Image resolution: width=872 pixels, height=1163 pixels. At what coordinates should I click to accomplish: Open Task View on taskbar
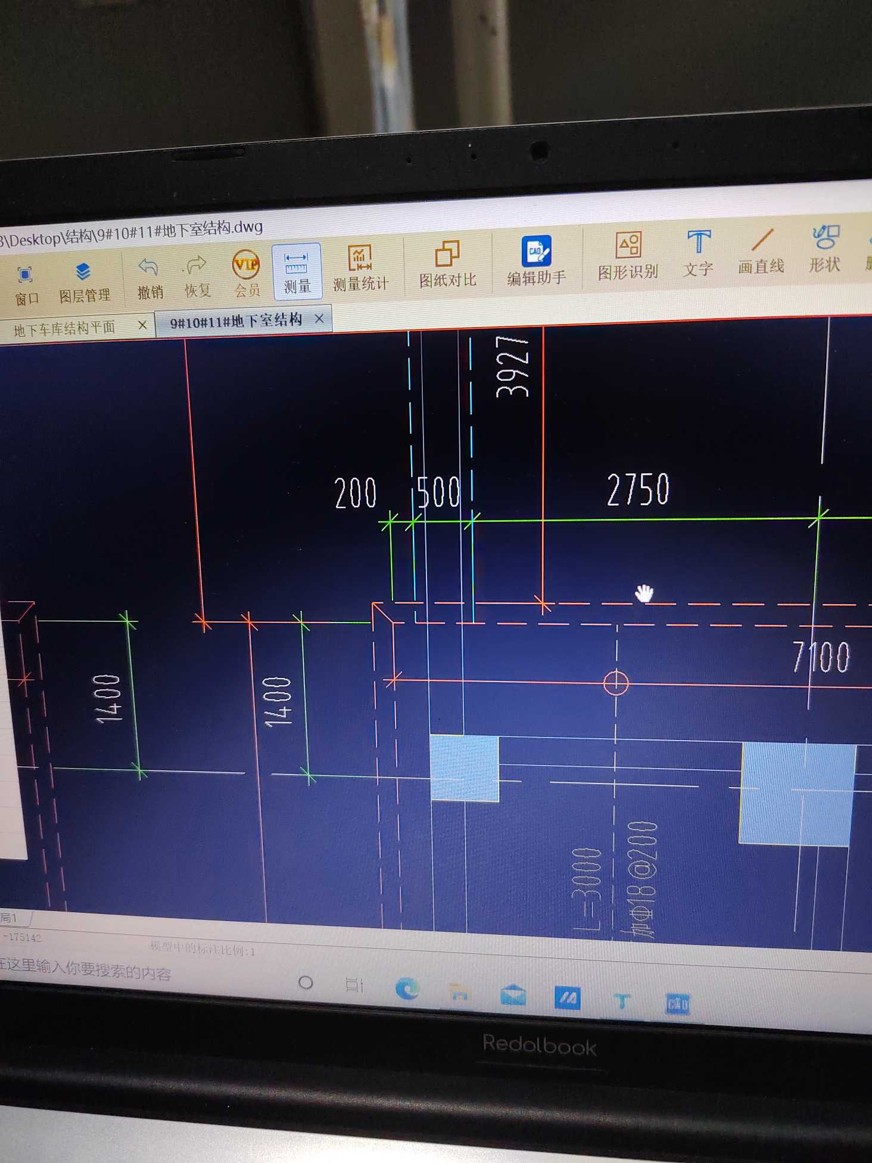point(354,985)
